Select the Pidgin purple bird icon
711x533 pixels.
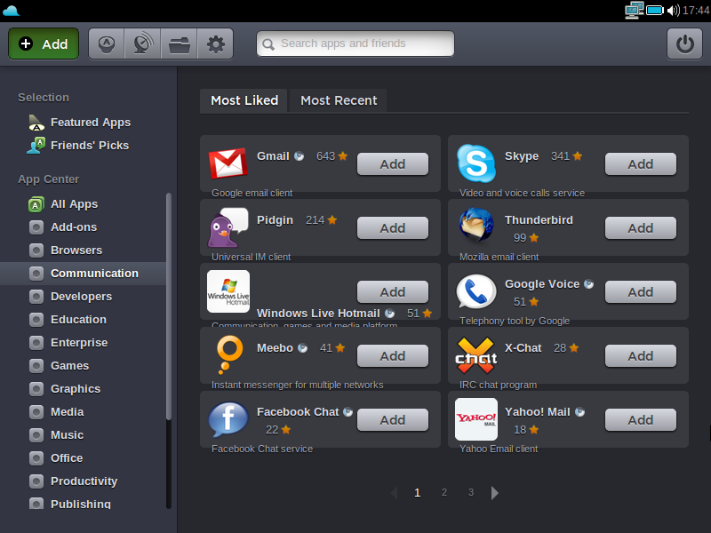[228, 227]
